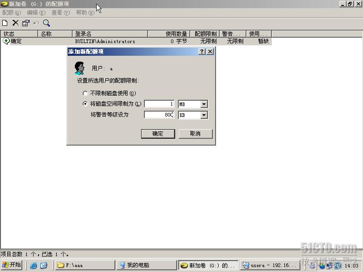Image resolution: width=363 pixels, height=272 pixels.
Task: Close the 添加新配额项 dialog
Action: pyautogui.click(x=210, y=51)
